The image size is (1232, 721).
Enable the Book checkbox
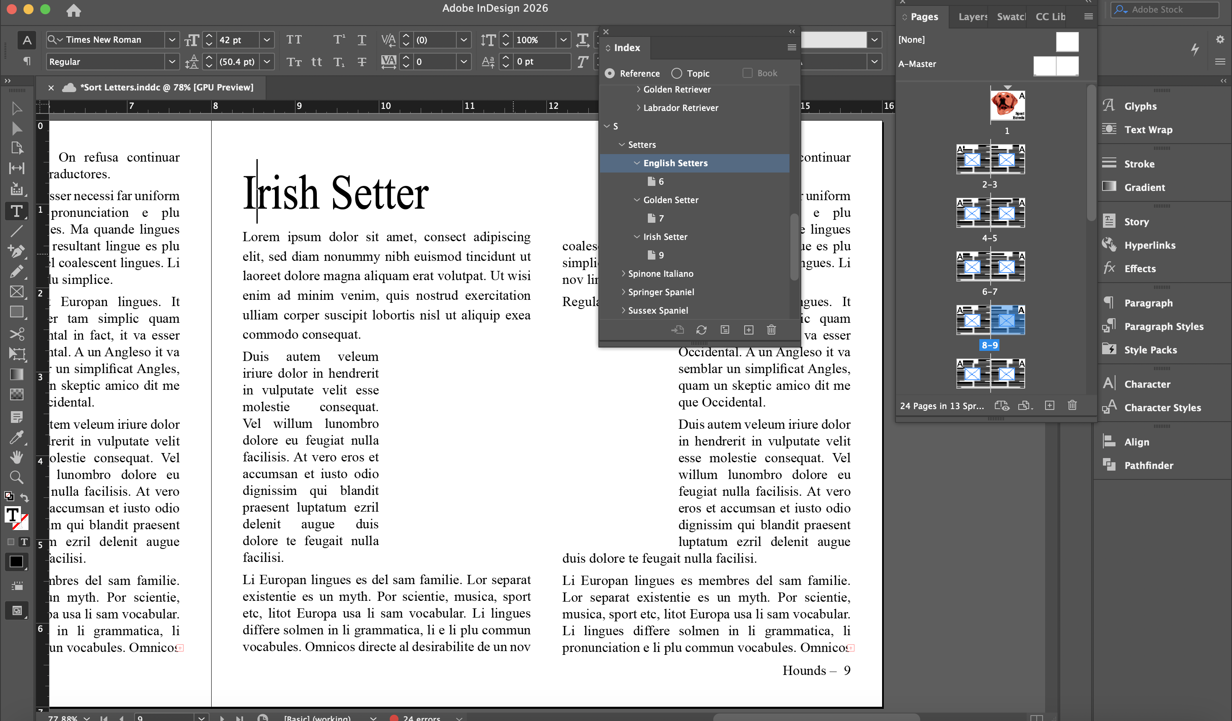tap(747, 73)
